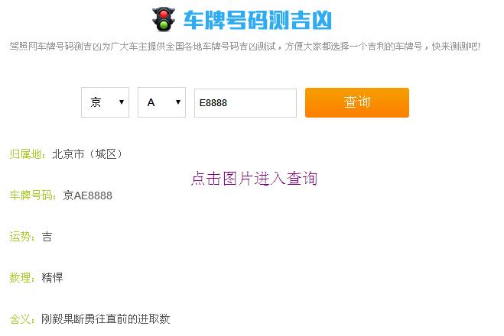Click the 精悍 numerology result
This screenshot has width=504, height=336.
coord(52,278)
